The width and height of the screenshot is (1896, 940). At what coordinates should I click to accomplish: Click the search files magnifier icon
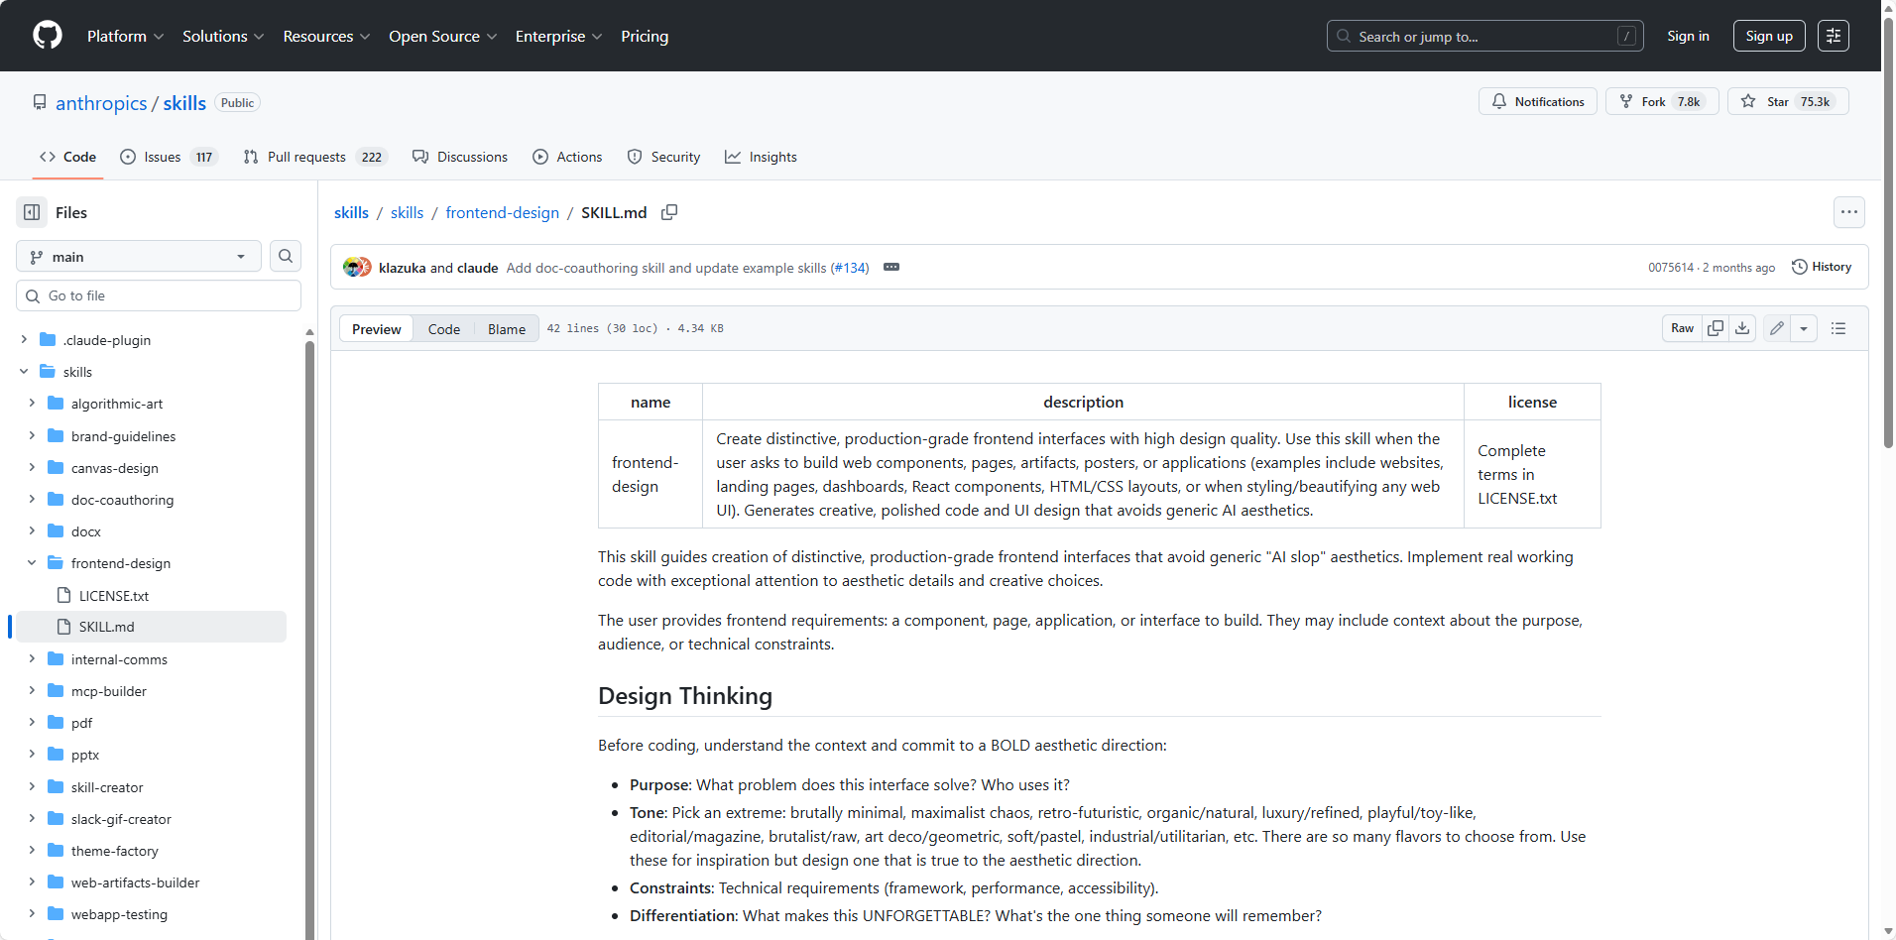286,256
